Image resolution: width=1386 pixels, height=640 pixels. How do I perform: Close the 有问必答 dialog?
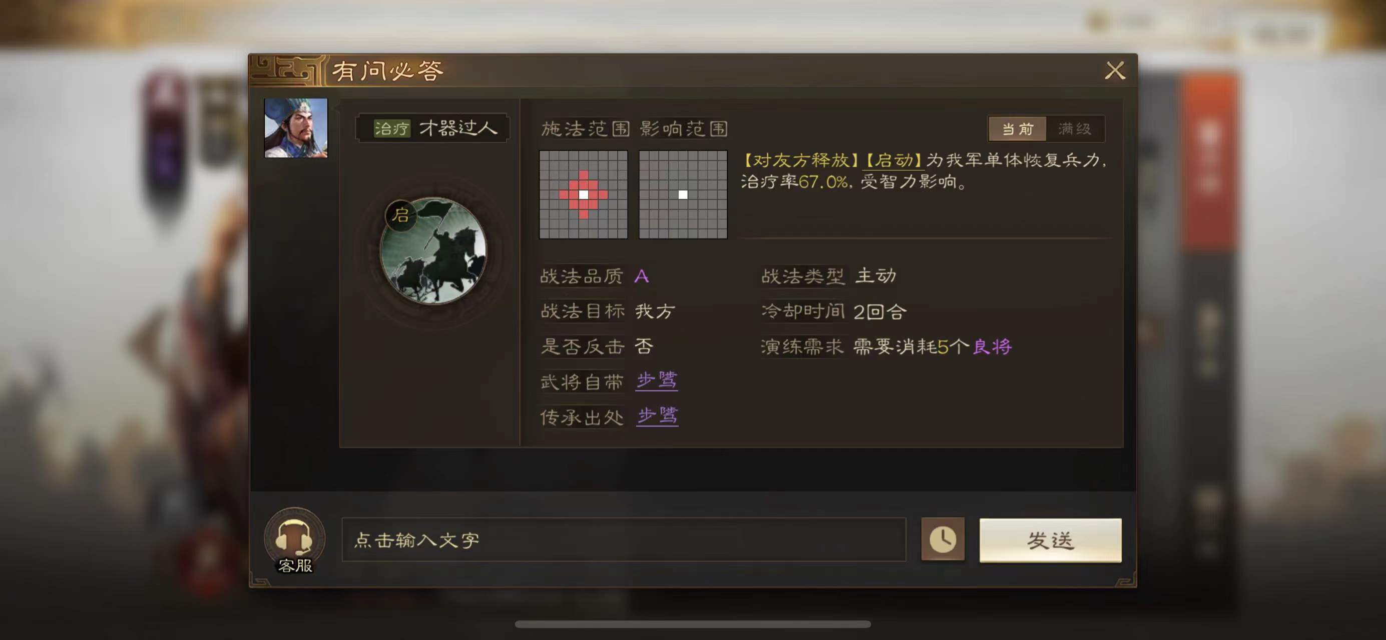coord(1115,70)
